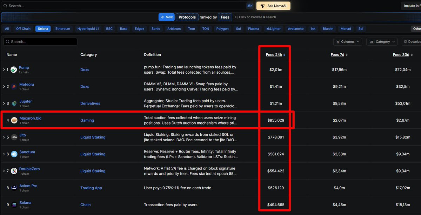Click the Axiom Pro logo icon
Viewport: 421px width, 215px height.
click(14, 188)
